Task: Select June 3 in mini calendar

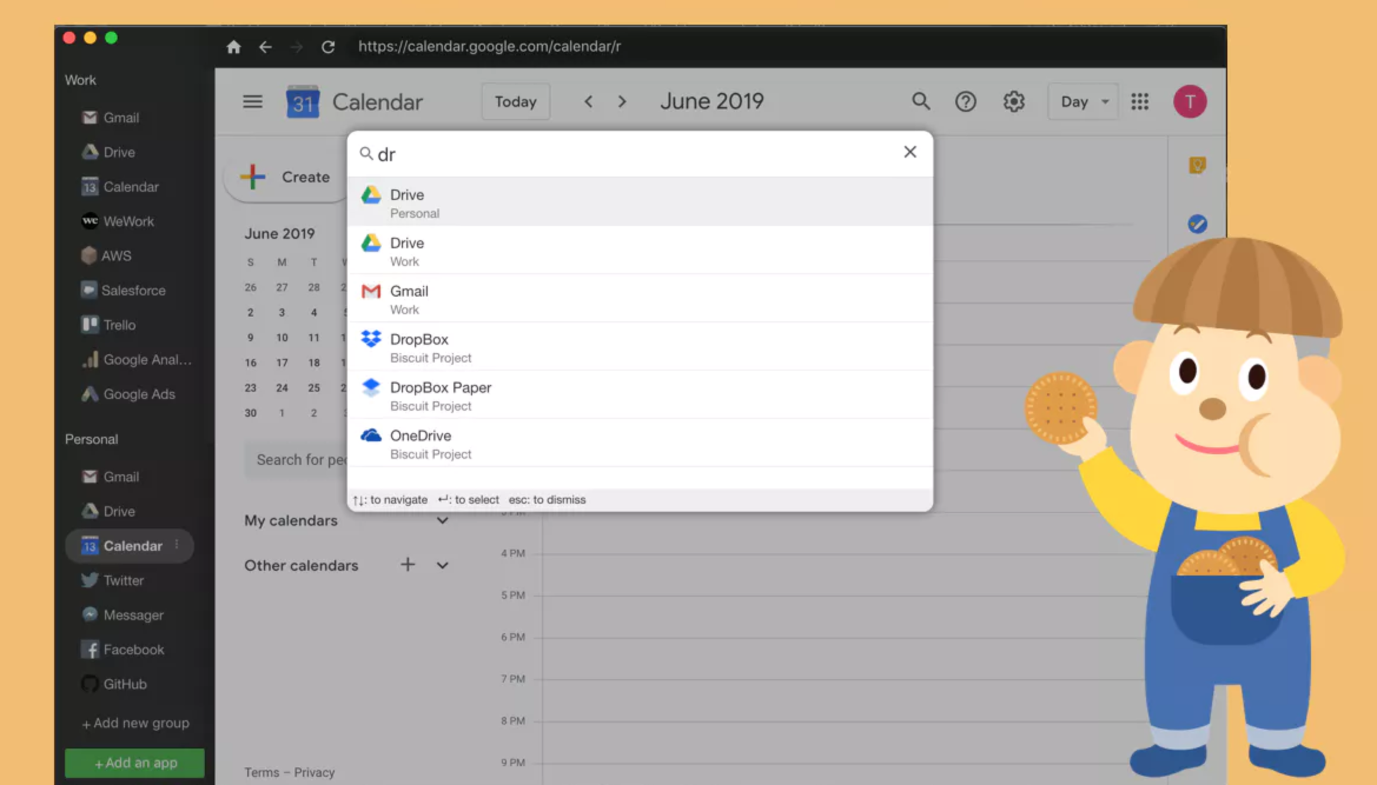Action: (282, 312)
